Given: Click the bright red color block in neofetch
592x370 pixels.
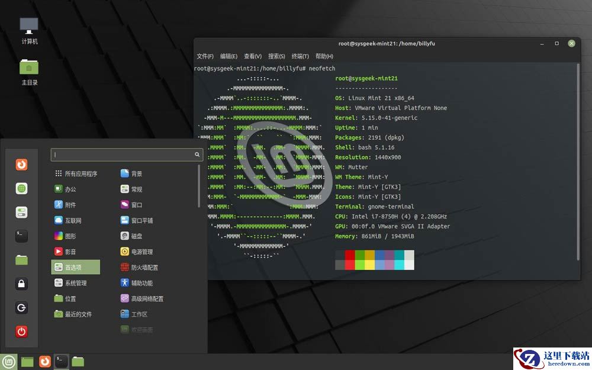Looking at the screenshot, I should tap(350, 265).
